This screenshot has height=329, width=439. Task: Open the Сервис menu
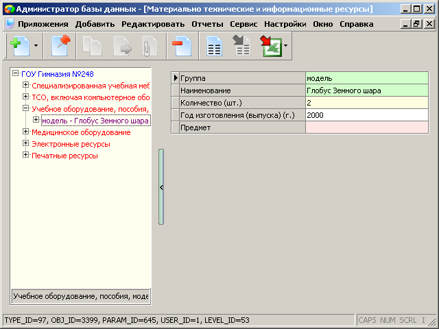click(x=244, y=23)
